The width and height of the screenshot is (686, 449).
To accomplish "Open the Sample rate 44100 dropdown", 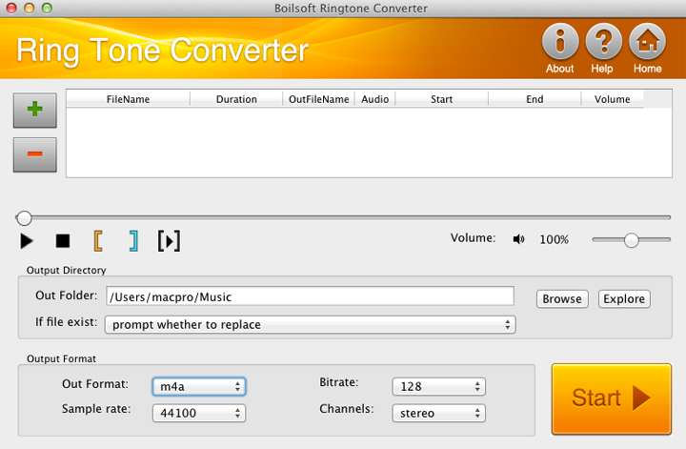I will pos(199,413).
